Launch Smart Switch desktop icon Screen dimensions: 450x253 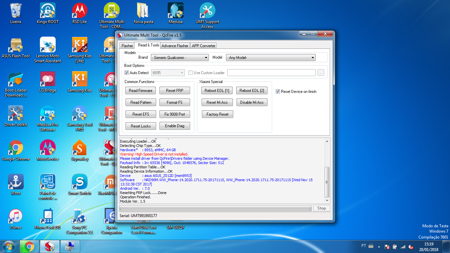tap(80, 185)
